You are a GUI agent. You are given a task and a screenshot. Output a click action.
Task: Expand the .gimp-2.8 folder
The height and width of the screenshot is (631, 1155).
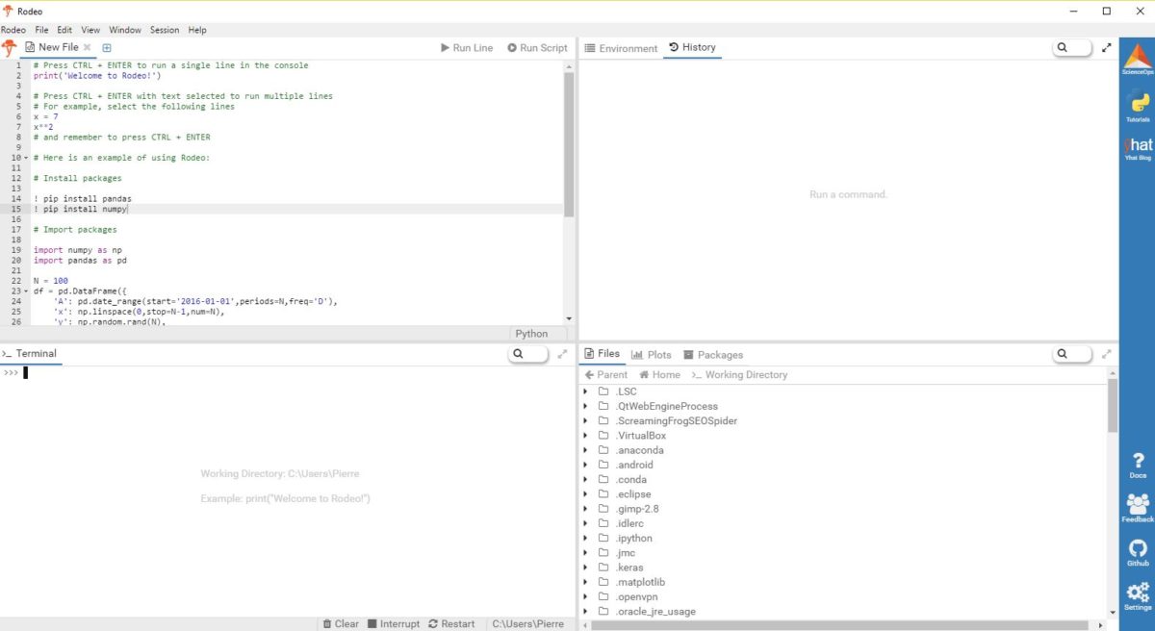click(586, 509)
